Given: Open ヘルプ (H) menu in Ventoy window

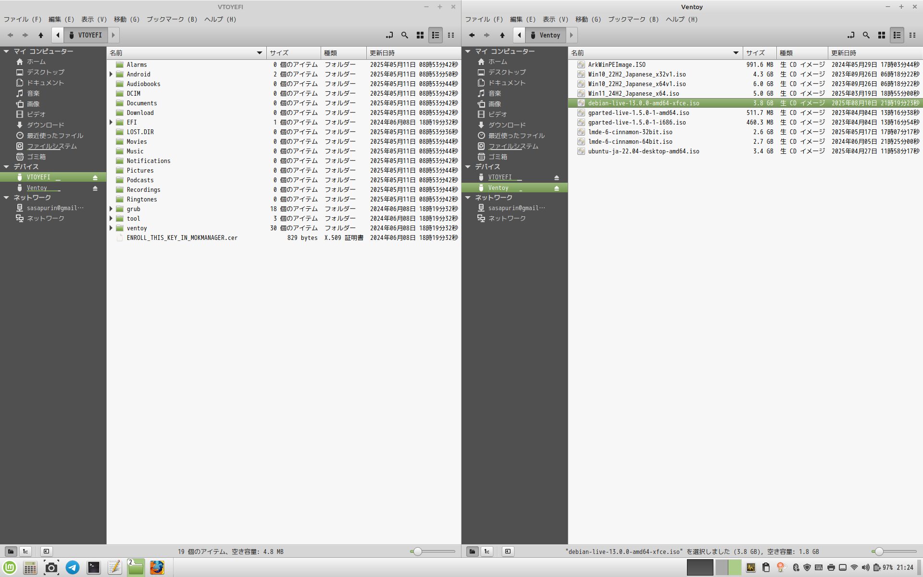Looking at the screenshot, I should (x=681, y=19).
